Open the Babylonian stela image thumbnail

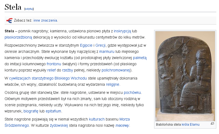coord(185,76)
